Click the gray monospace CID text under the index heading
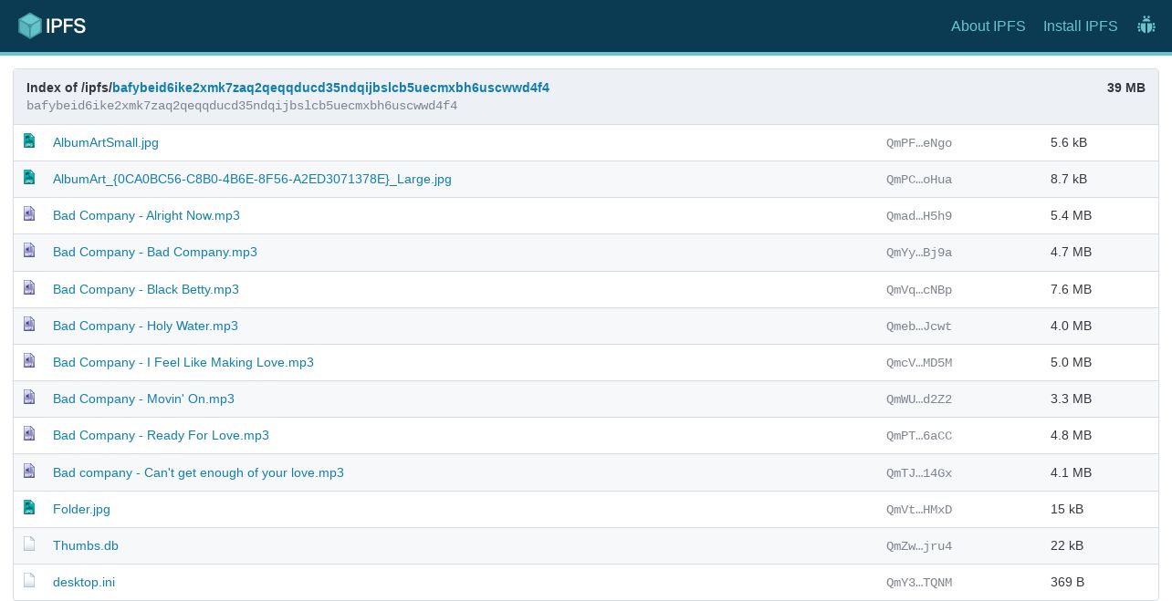The width and height of the screenshot is (1172, 601). 242,106
